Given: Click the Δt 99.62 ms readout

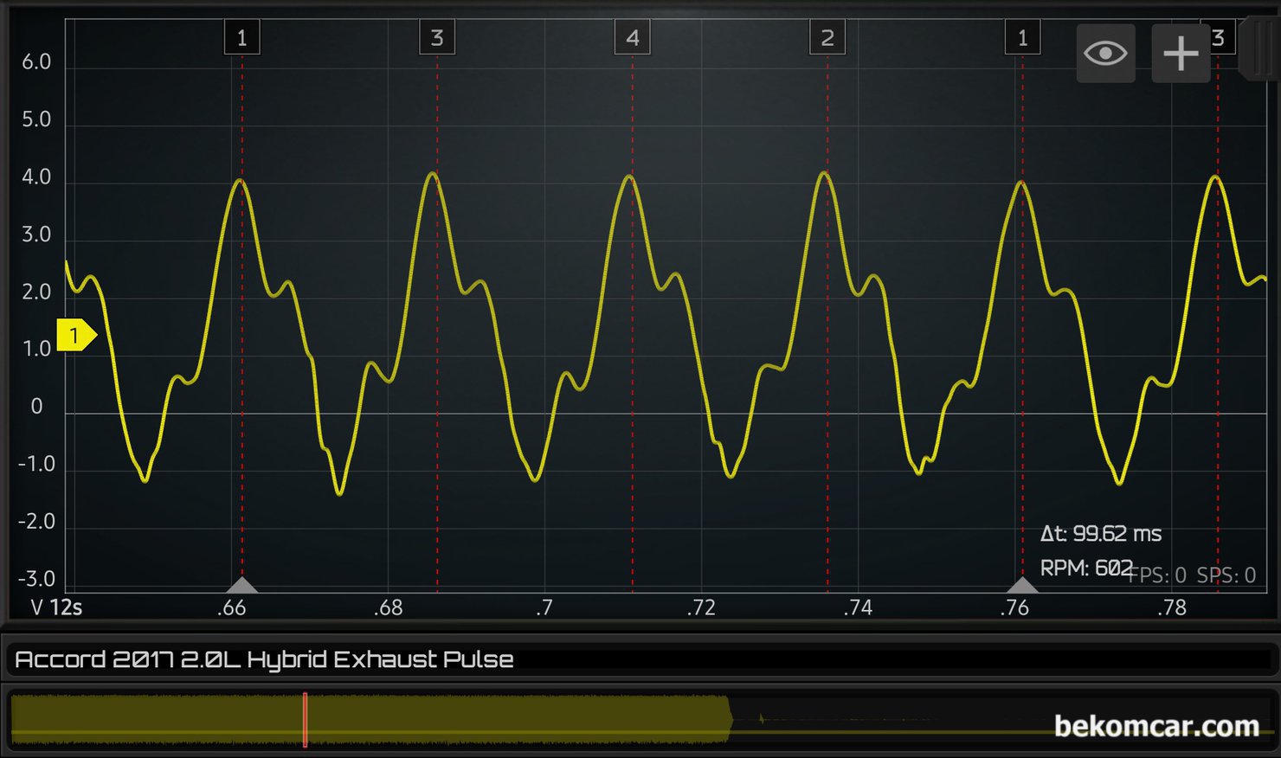Looking at the screenshot, I should click(x=1100, y=534).
